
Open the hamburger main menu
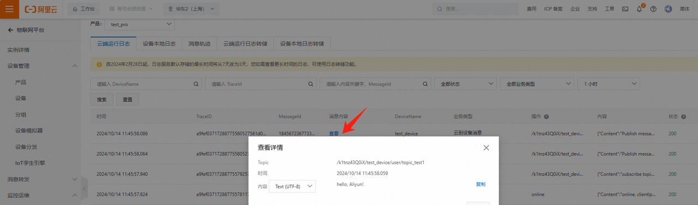click(x=9, y=9)
